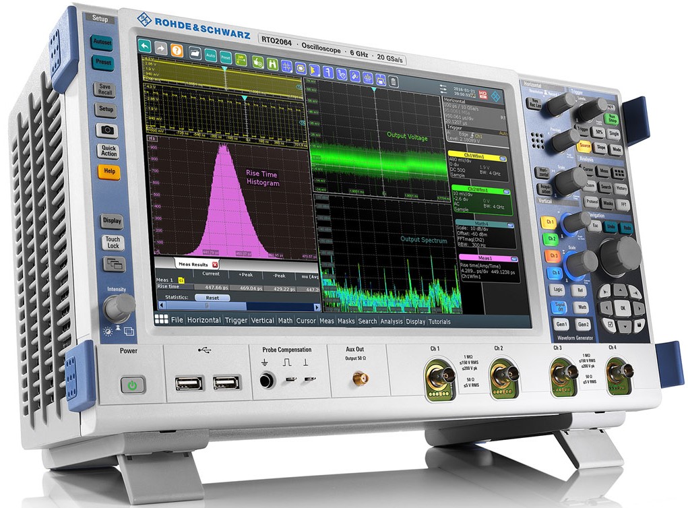Tap the trash can icon in screen toolbar
This screenshot has height=508, width=688.
[394, 81]
